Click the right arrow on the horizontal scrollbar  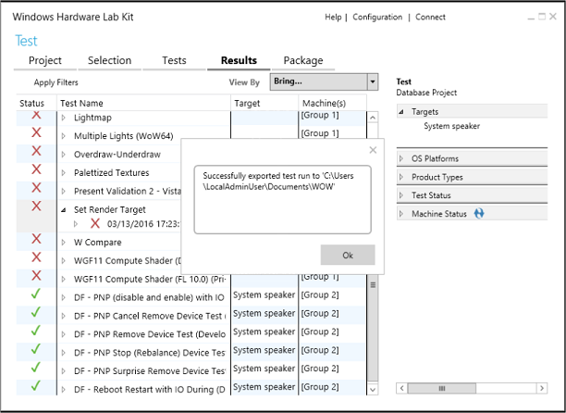point(541,388)
